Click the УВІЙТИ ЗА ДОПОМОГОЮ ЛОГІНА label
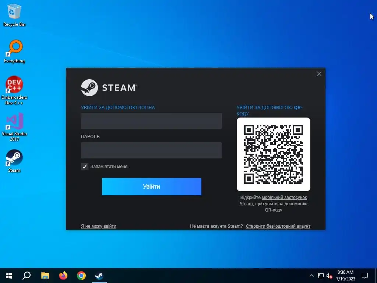The height and width of the screenshot is (283, 377). (118, 108)
